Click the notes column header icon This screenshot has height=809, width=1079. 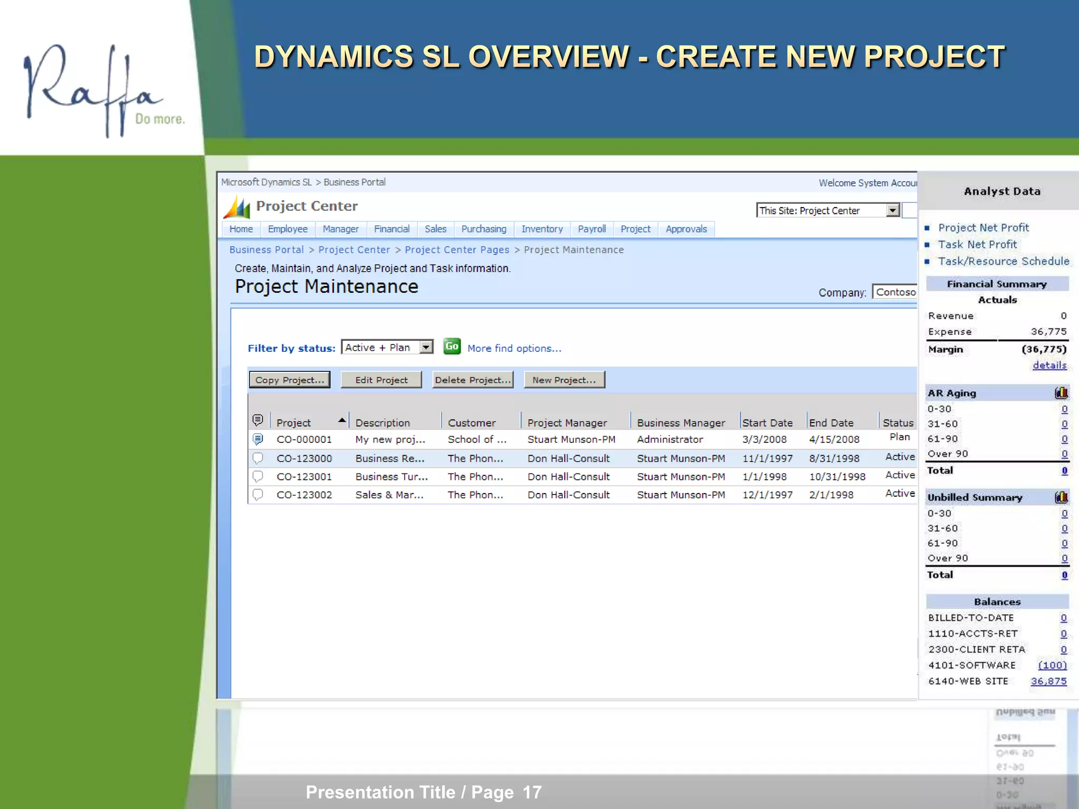(x=258, y=420)
